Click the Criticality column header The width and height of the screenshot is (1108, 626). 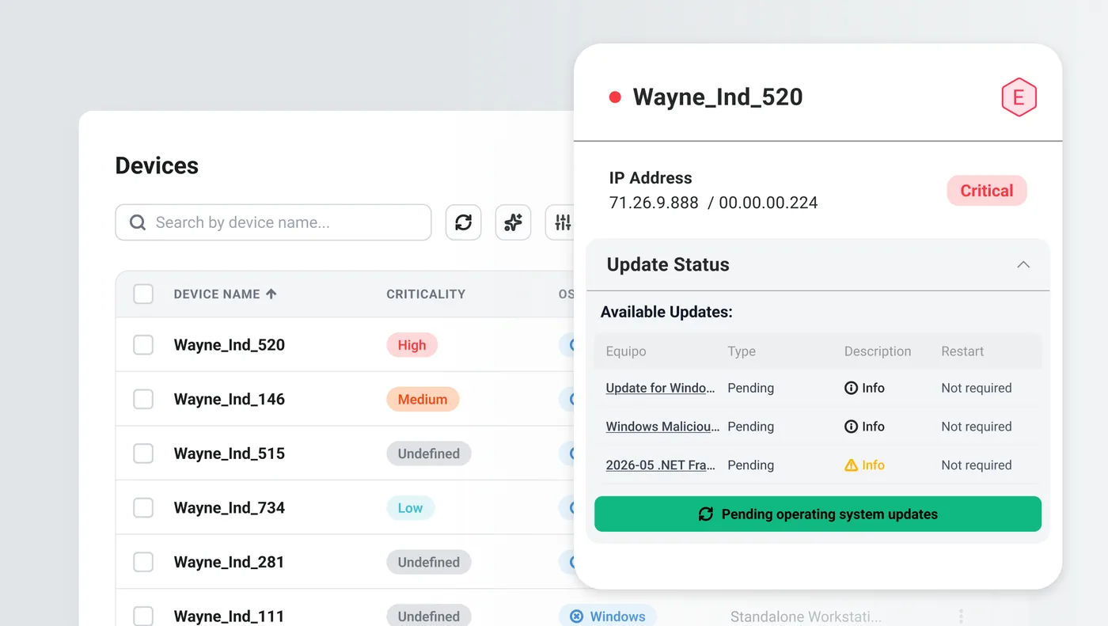pyautogui.click(x=426, y=294)
